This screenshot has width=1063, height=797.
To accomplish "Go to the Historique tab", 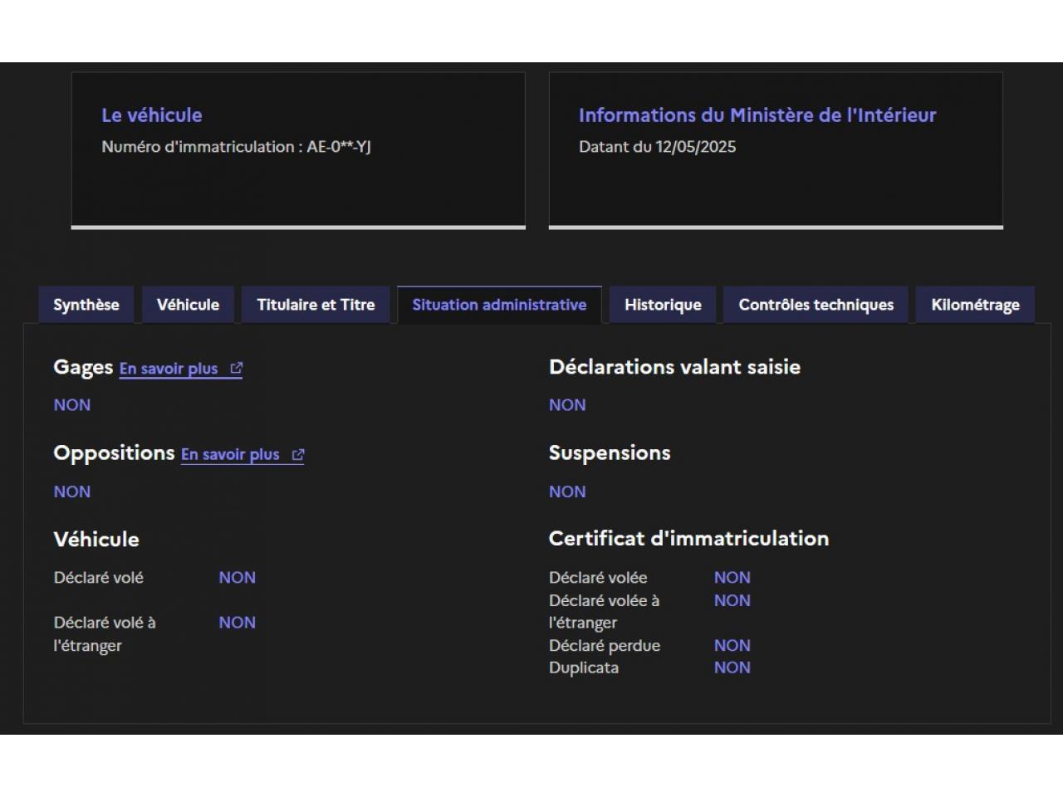I will click(x=663, y=305).
